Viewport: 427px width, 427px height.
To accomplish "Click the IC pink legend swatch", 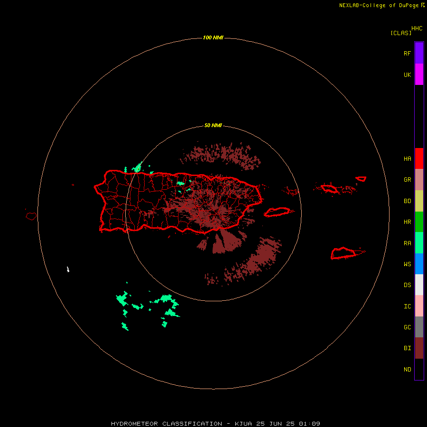I will [419, 306].
